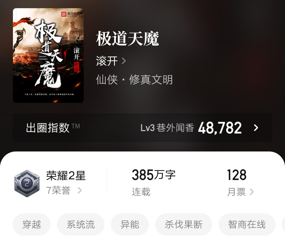Tap the 385万字 word count stat
Image resolution: width=285 pixels, height=244 pixels.
point(154,175)
